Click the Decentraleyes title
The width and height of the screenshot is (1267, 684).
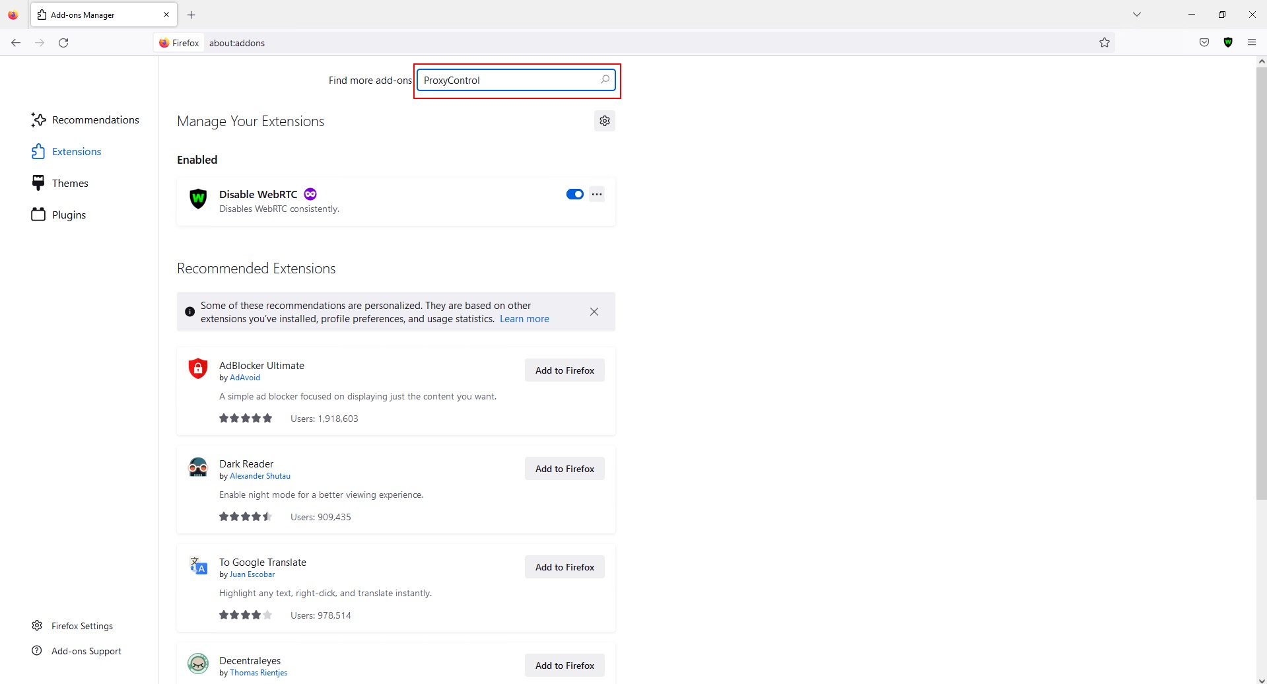[250, 660]
